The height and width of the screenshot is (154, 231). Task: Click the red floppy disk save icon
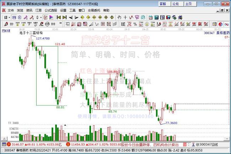[x=168, y=17]
